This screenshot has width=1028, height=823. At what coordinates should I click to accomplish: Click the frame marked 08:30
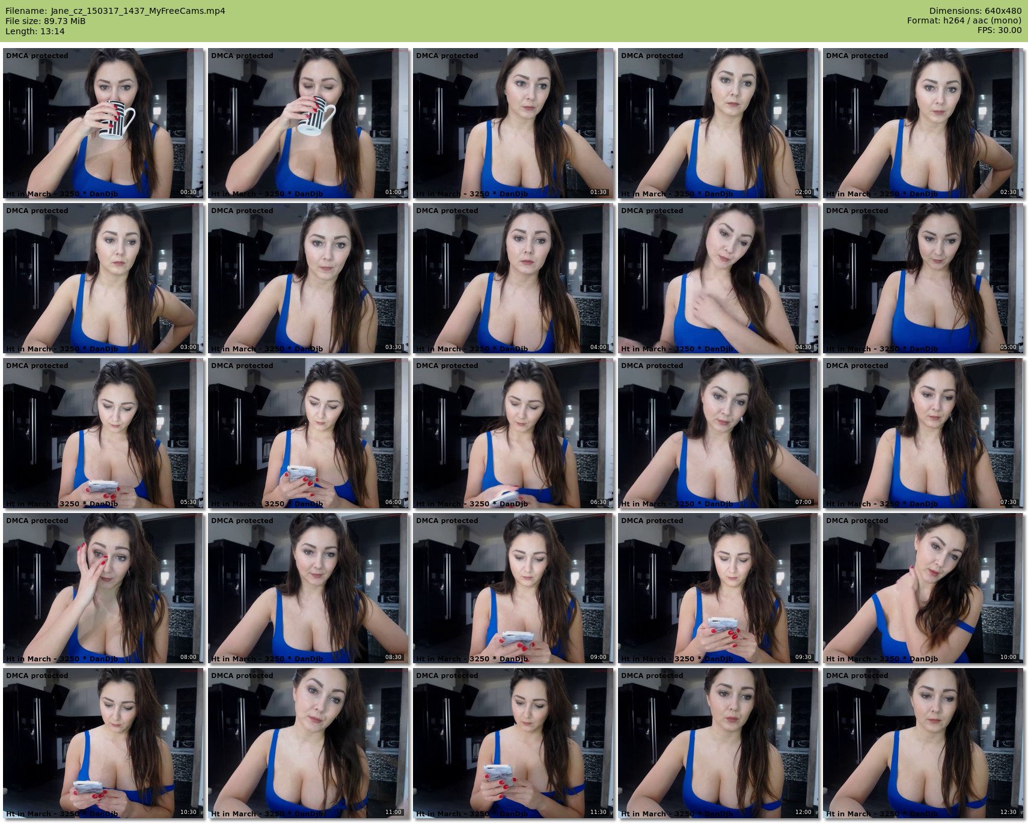(308, 588)
